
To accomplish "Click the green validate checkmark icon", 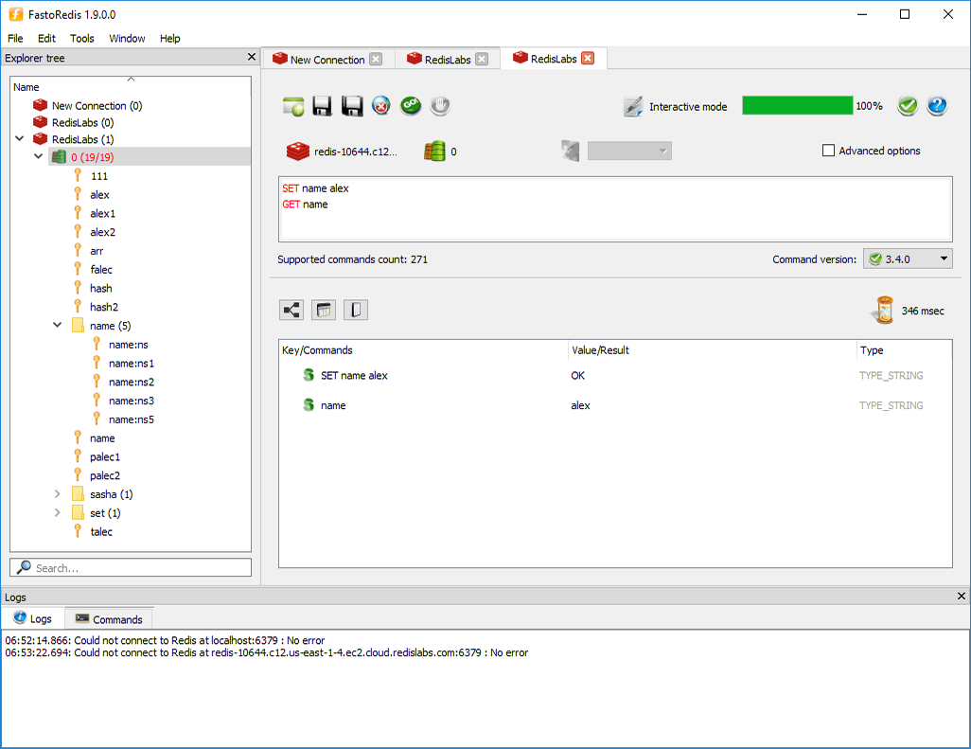I will click(908, 106).
